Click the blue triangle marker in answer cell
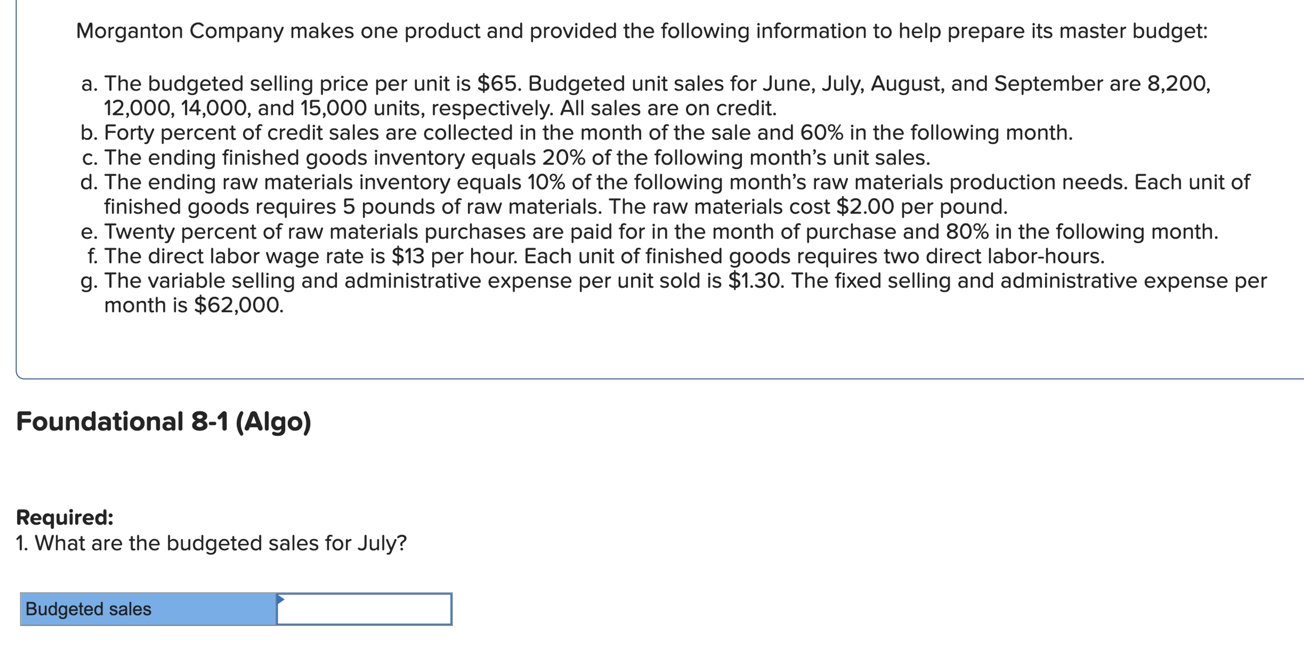1304x663 pixels. click(x=281, y=599)
